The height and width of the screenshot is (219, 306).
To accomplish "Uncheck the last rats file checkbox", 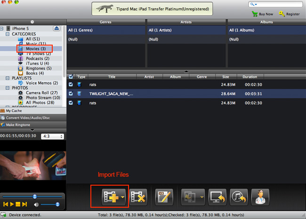I will click(71, 102).
